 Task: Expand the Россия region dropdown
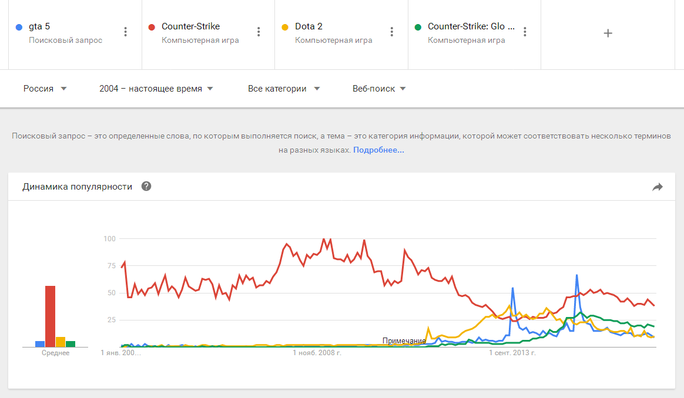[45, 89]
